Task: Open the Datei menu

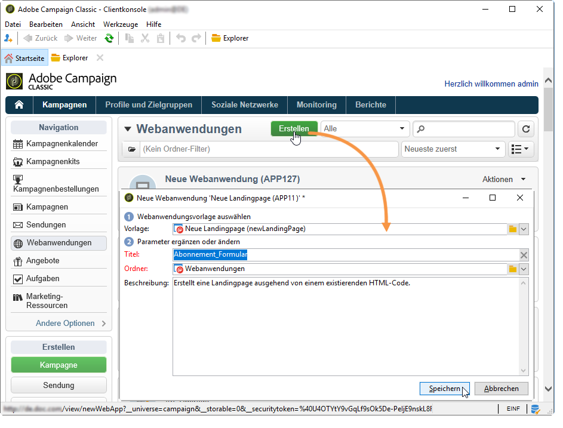Action: pos(13,24)
